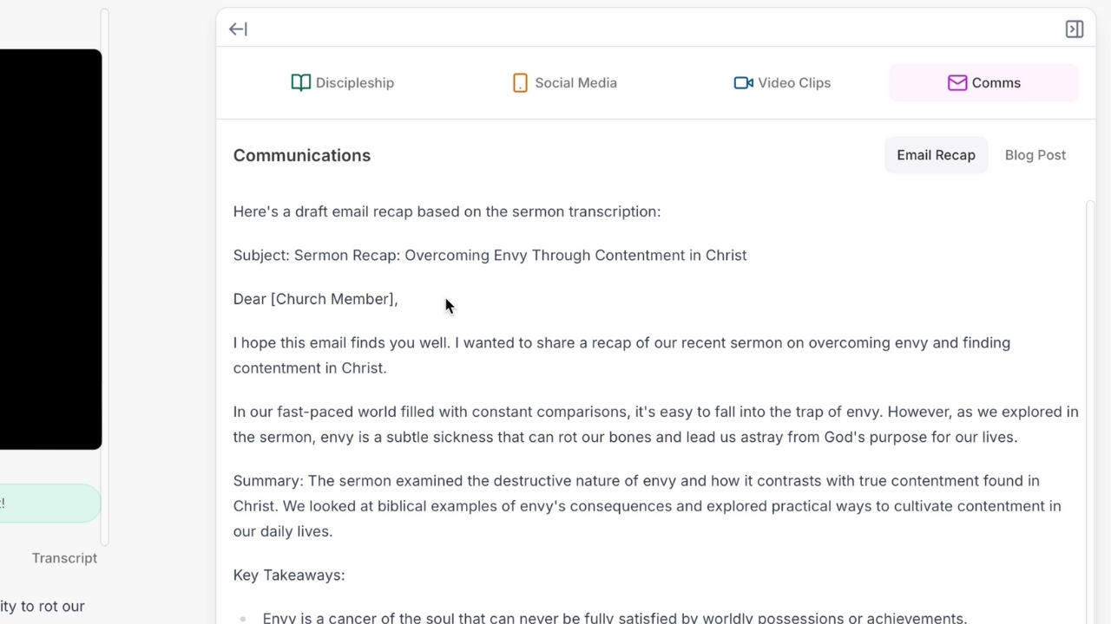Viewport: 1111px width, 624px height.
Task: Click the pink envelope Comms icon
Action: point(957,82)
